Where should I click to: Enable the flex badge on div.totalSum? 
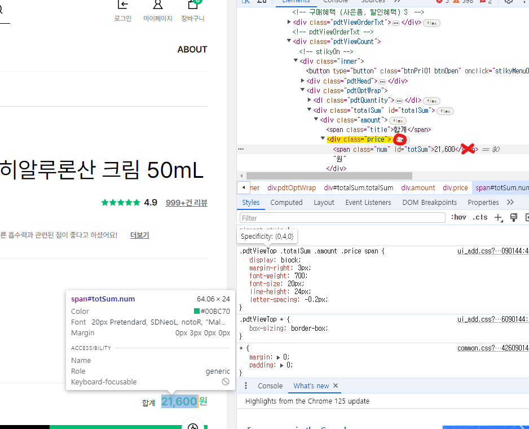445,111
